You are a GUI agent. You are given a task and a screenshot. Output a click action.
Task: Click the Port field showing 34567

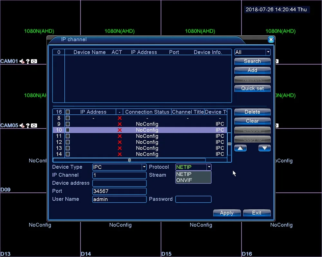tap(119, 191)
